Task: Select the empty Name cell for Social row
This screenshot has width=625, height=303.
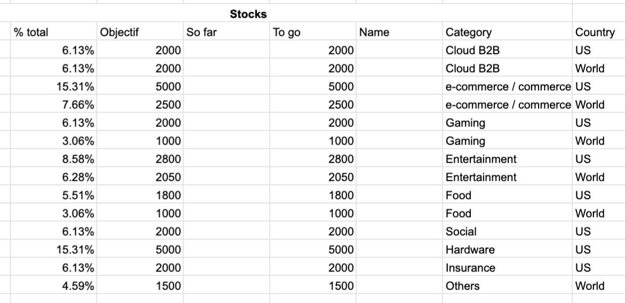Action: click(x=399, y=231)
